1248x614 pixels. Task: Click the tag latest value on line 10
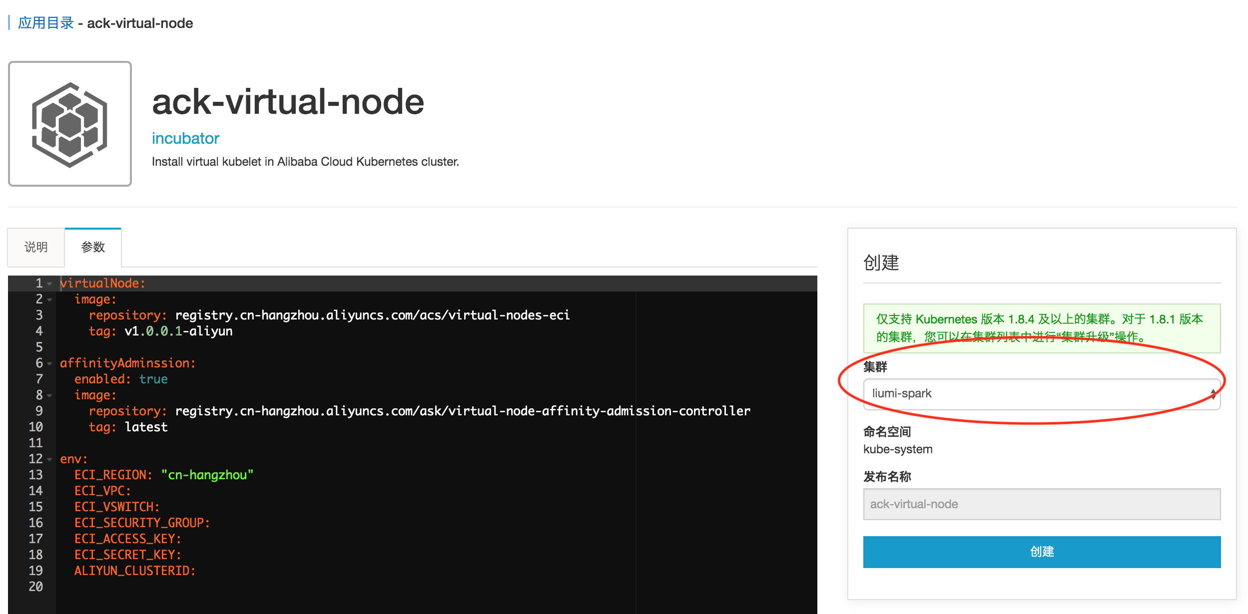coord(146,427)
